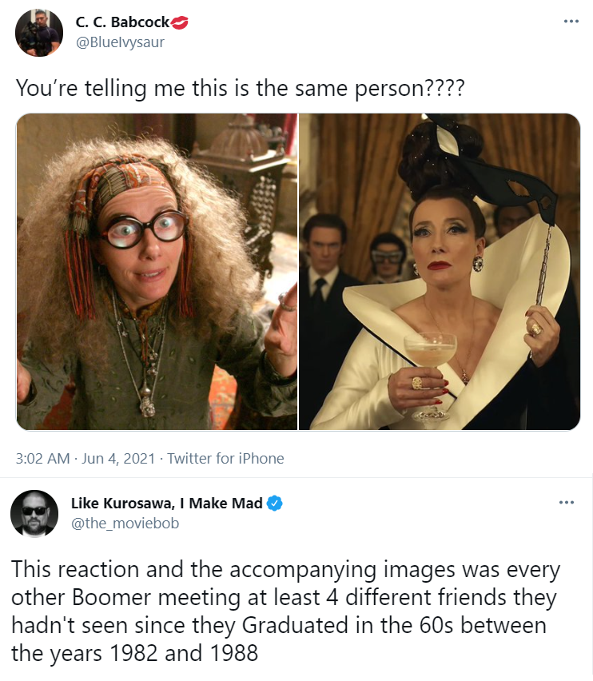Image resolution: width=593 pixels, height=681 pixels.
Task: Open the right image of woman holding mask
Action: click(440, 272)
